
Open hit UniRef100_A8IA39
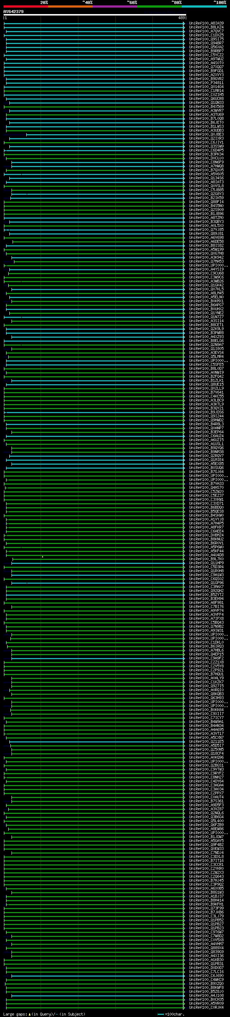tap(206, 23)
